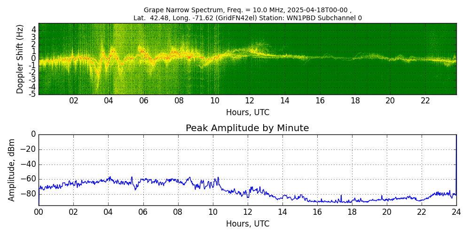Select the 00 hour tick on amplitude plot
470x235 pixels.
(39, 212)
